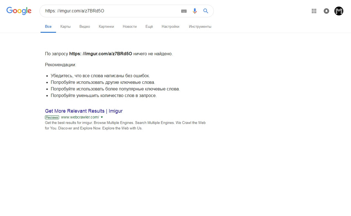Switch to the Новости tab
351x216 pixels.
(130, 27)
